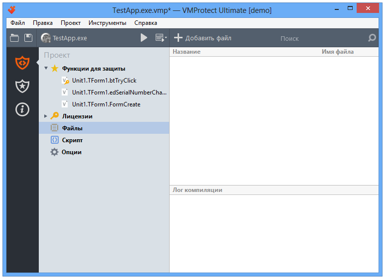
Task: Select Unit1.TForm1.btTryClick in tree
Action: click(x=104, y=81)
